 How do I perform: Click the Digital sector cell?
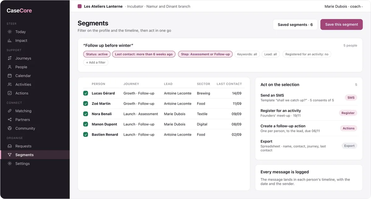pos(202,124)
